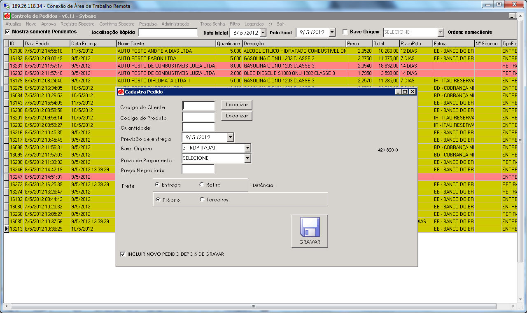Toggle Mostra somente Pendentes checkbox
Viewport: 527px width, 313px height.
tap(7, 32)
